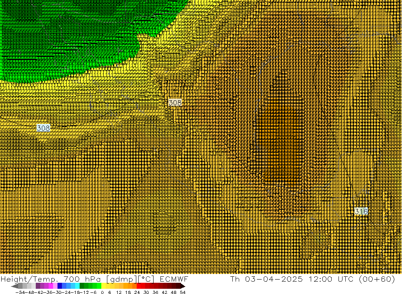402x294 pixels.
Task: Click the bright red legend color swatch
Action: pos(139,286)
